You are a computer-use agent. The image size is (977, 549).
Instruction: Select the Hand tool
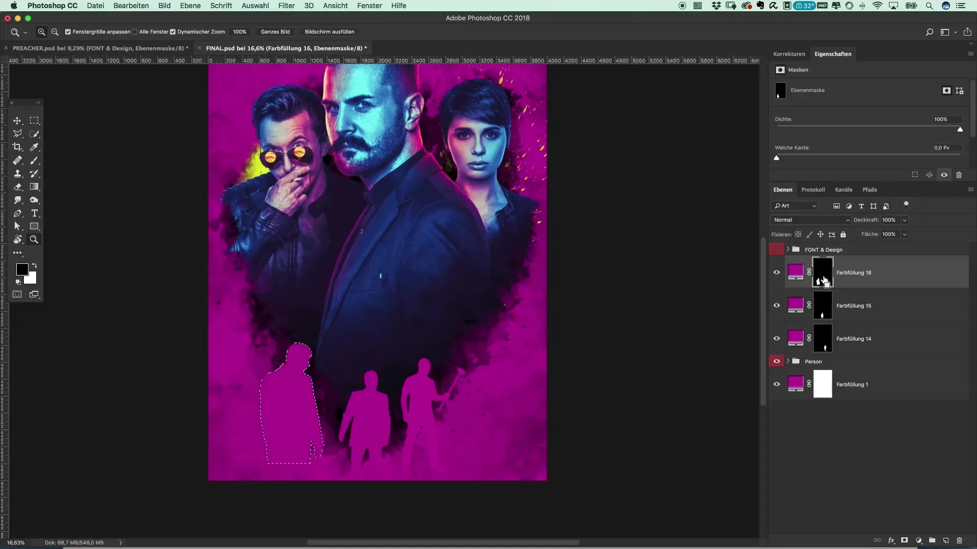[x=17, y=239]
